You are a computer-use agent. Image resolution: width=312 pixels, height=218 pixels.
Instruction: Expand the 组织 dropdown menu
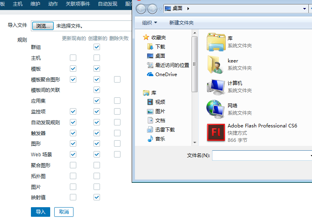tap(150, 23)
